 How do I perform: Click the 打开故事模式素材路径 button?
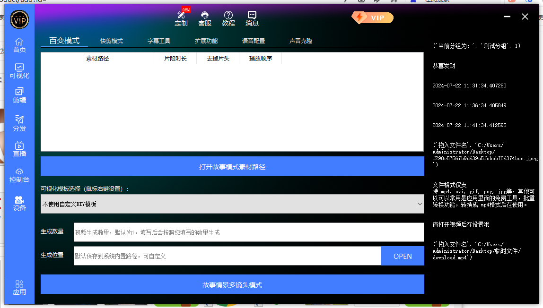coord(232,167)
